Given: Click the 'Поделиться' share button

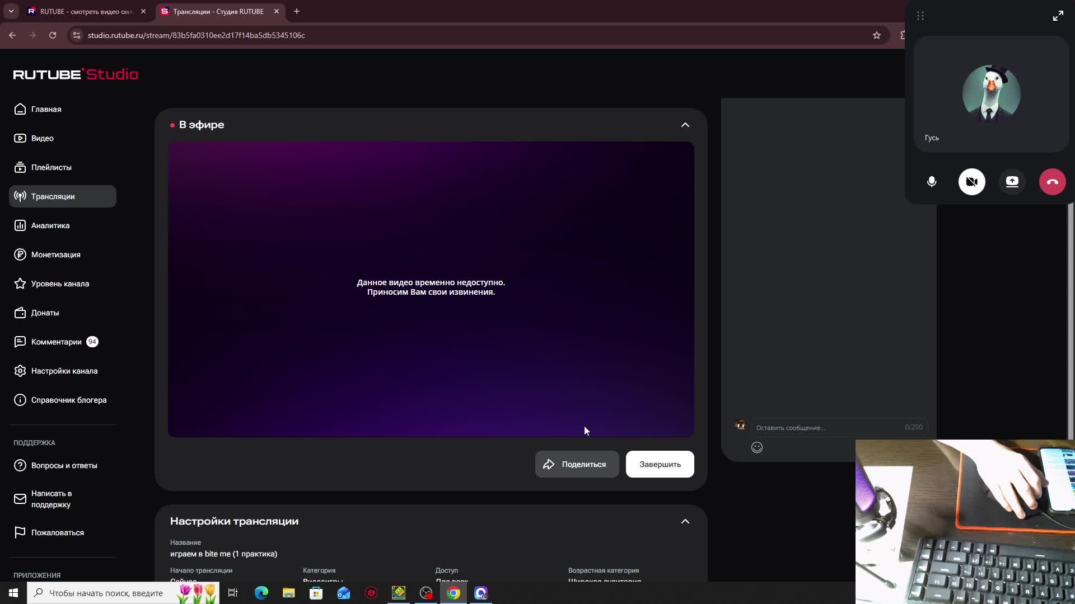Looking at the screenshot, I should coord(577,464).
